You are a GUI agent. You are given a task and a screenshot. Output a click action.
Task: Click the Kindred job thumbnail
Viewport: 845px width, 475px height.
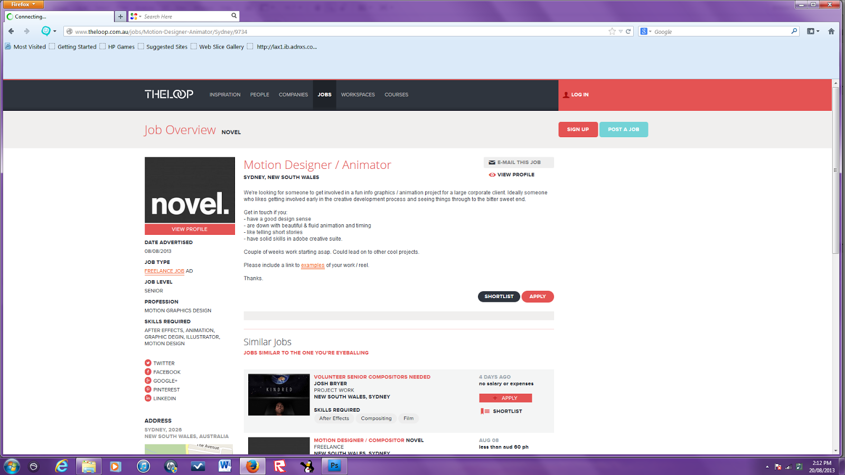(x=279, y=395)
